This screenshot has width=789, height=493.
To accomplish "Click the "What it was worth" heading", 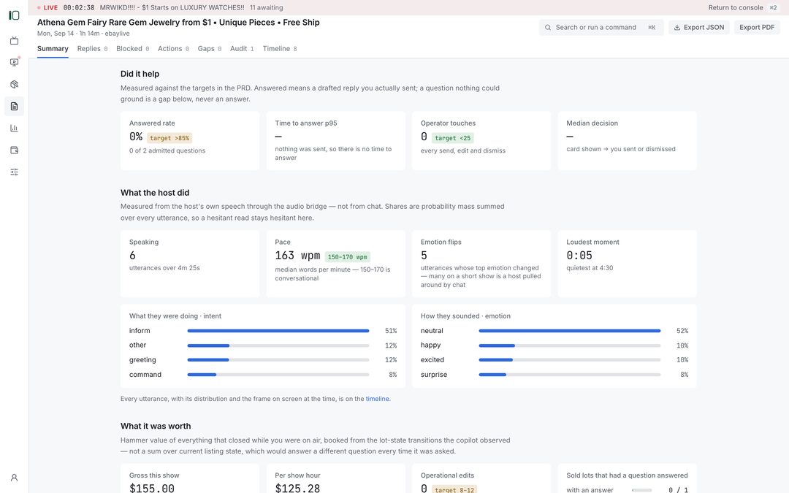I will (x=156, y=426).
